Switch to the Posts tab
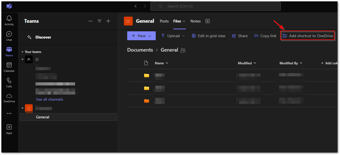340x155 pixels. [164, 21]
